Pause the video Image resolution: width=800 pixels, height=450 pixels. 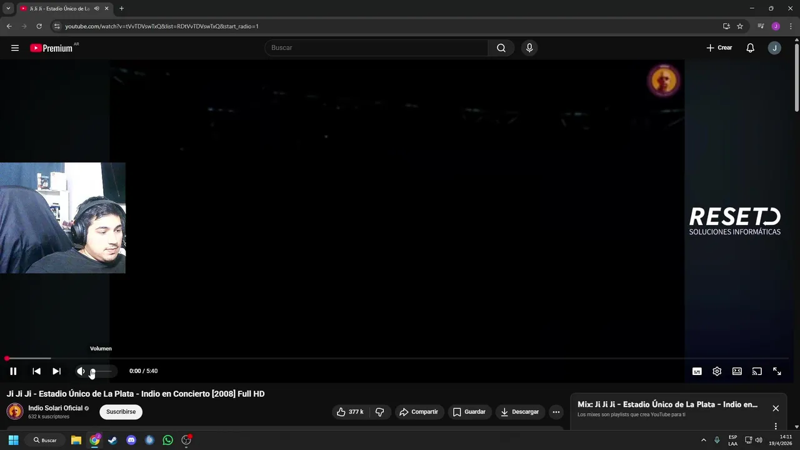coord(13,371)
